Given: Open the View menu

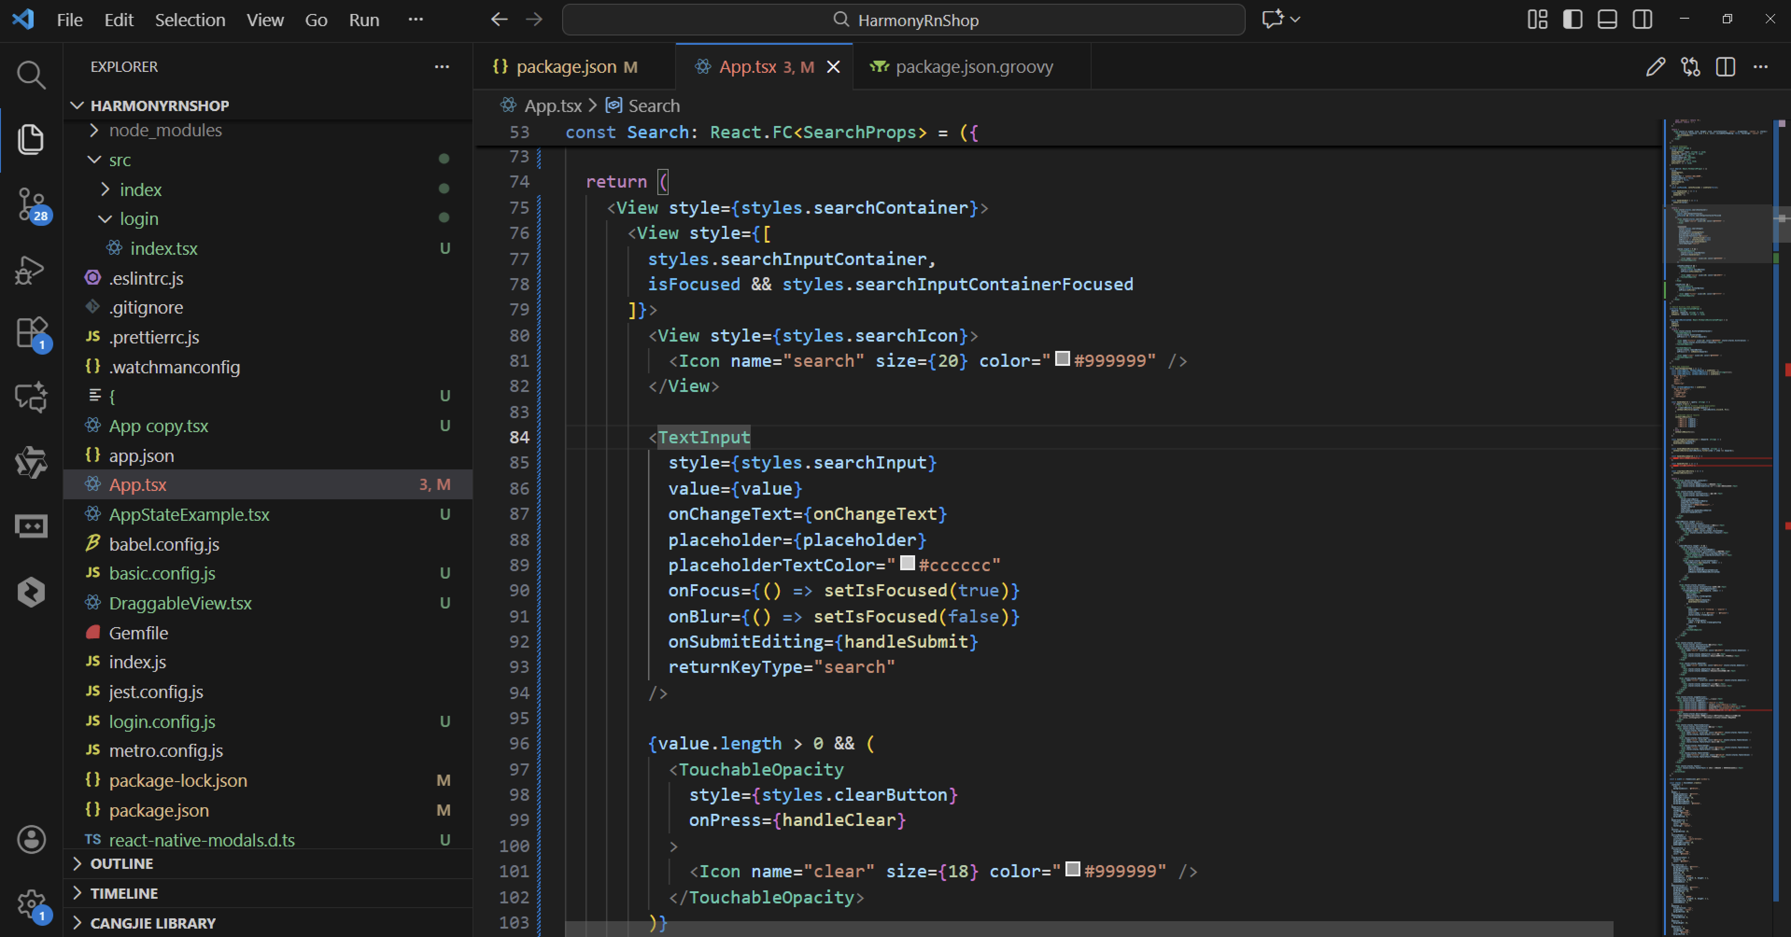Looking at the screenshot, I should pyautogui.click(x=265, y=20).
